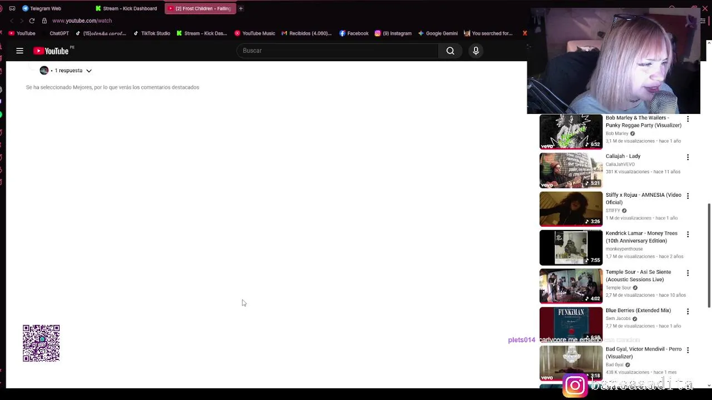Open options for Temple Sour Asi Se Siente
712x400 pixels.
click(x=688, y=273)
